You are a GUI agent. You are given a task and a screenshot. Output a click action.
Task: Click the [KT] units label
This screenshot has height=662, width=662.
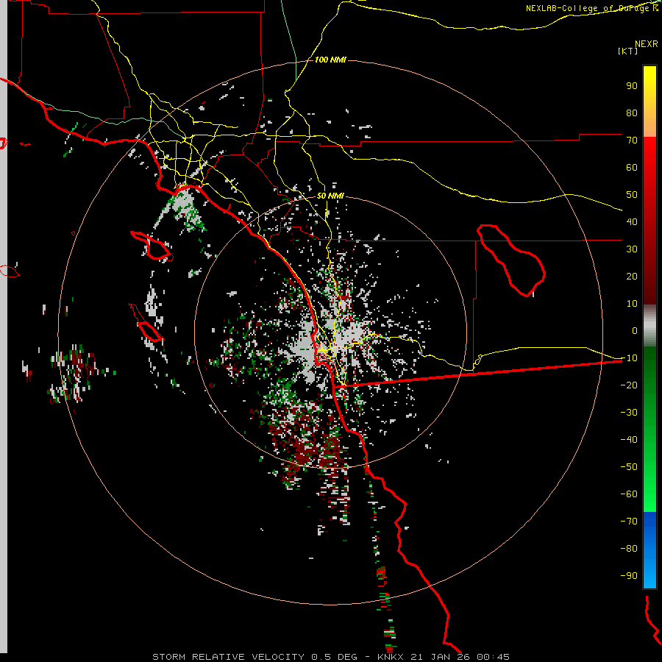[x=627, y=51]
